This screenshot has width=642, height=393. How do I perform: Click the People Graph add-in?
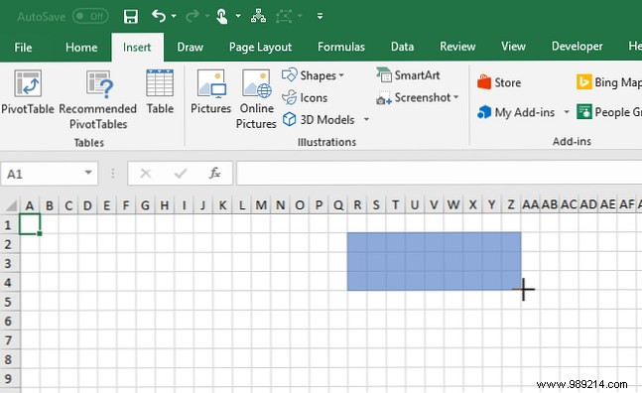click(609, 112)
